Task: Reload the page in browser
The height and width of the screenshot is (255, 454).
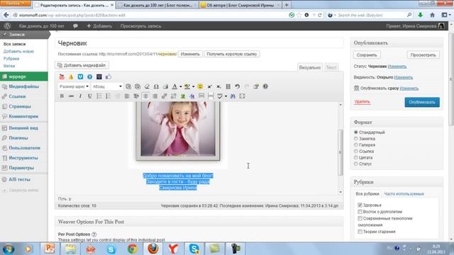Action: tap(320, 15)
